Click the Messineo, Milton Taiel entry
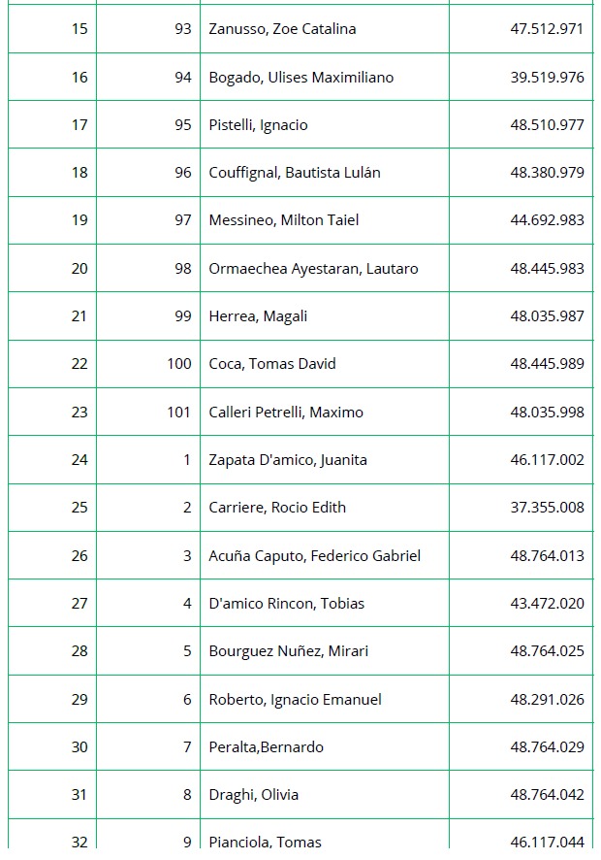 [283, 220]
